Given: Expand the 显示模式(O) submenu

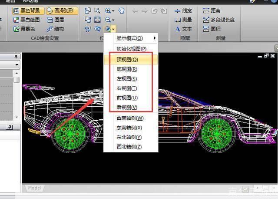Looking at the screenshot, I should (x=131, y=38).
